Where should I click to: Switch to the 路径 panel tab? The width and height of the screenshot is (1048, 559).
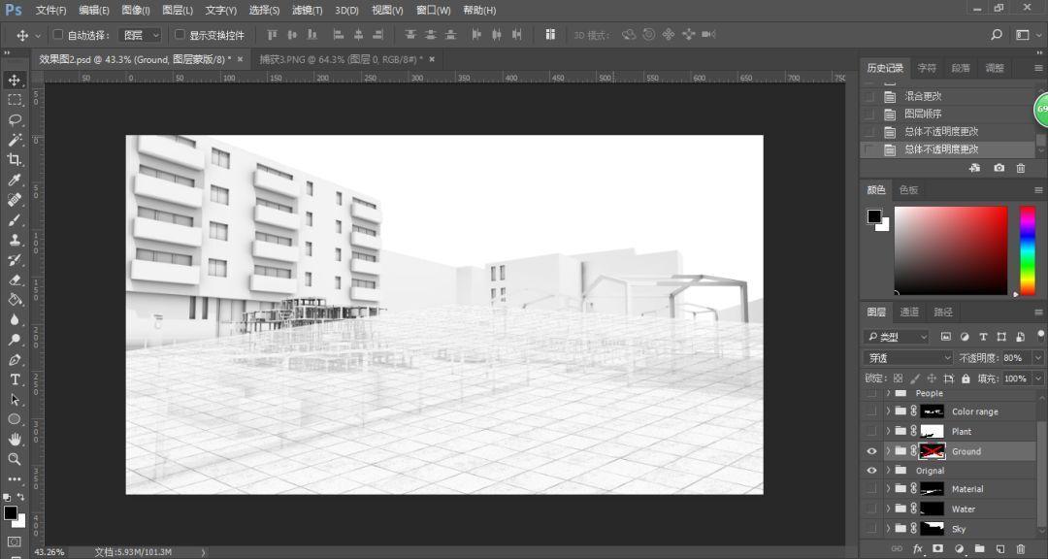click(943, 312)
